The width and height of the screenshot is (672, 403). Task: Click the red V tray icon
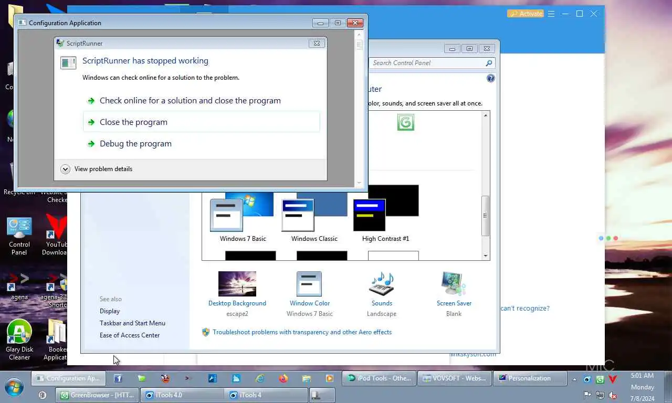point(612,379)
